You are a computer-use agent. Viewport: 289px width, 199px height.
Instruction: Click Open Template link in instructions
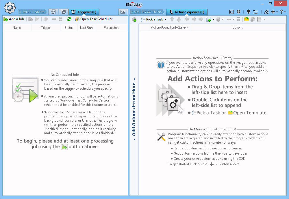pos(247,113)
